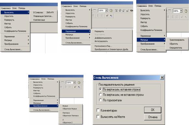
Task: Select 'По горизонтали' radio button
Action: (x=100, y=100)
